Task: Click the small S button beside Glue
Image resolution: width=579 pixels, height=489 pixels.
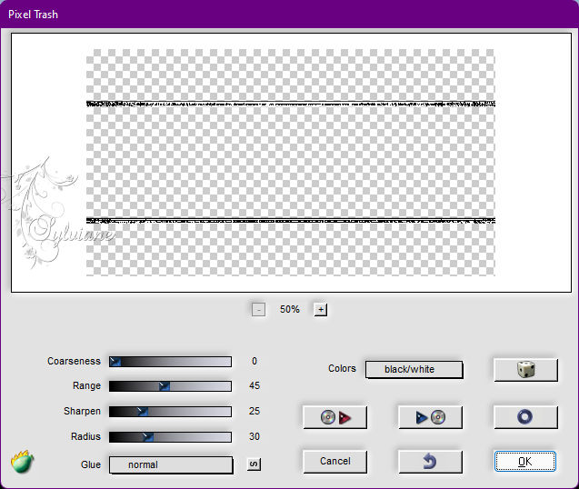Action: coord(254,464)
